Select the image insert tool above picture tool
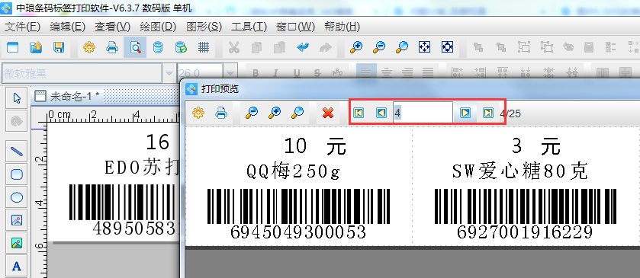640x278 pixels. (x=17, y=221)
